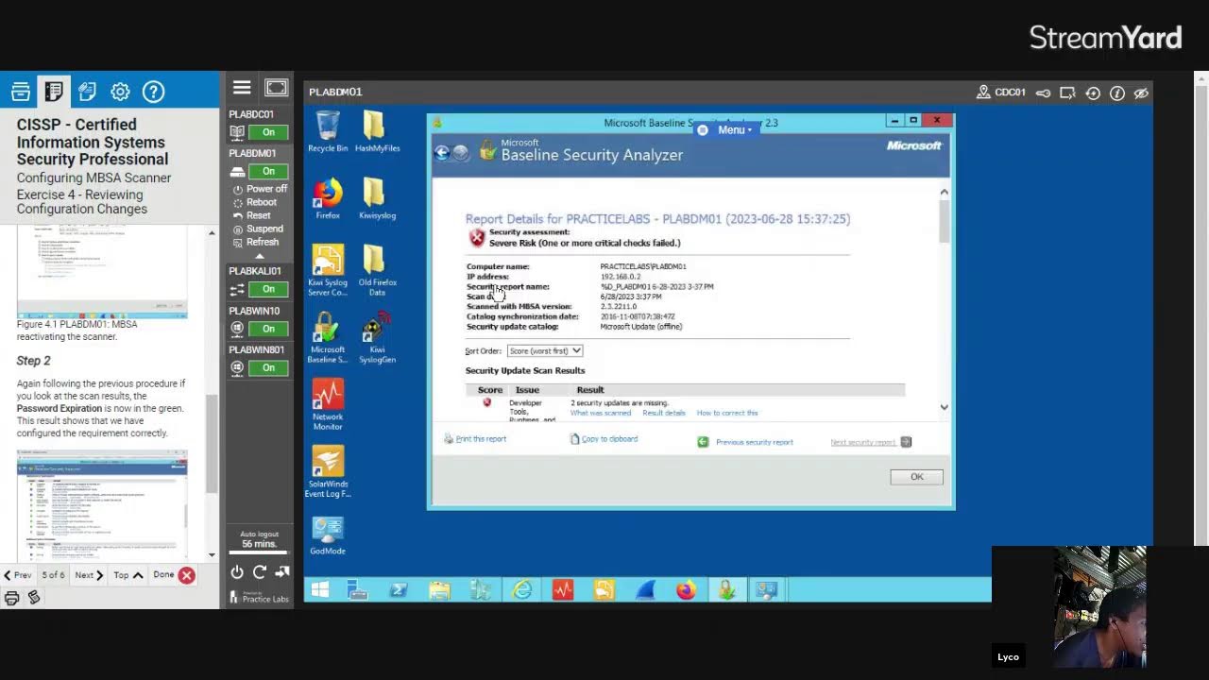
Task: Toggle PLABWIN10 power On switch
Action: 269,329
